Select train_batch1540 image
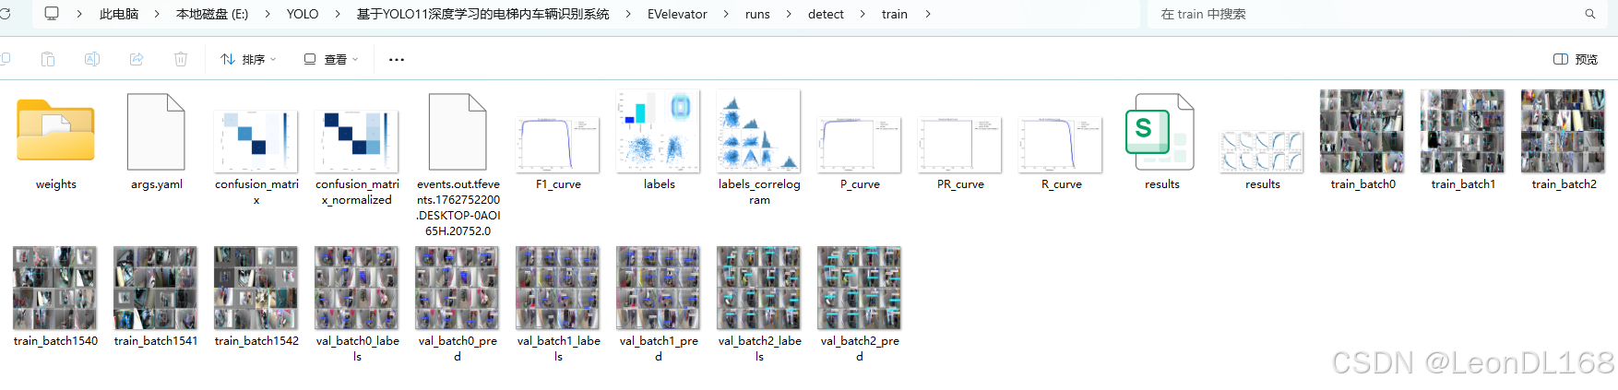The width and height of the screenshot is (1618, 390). tap(54, 288)
